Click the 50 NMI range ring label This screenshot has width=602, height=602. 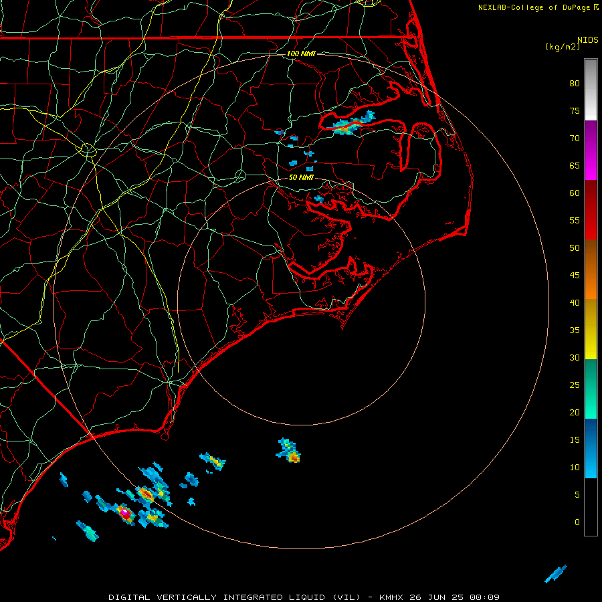click(x=301, y=177)
